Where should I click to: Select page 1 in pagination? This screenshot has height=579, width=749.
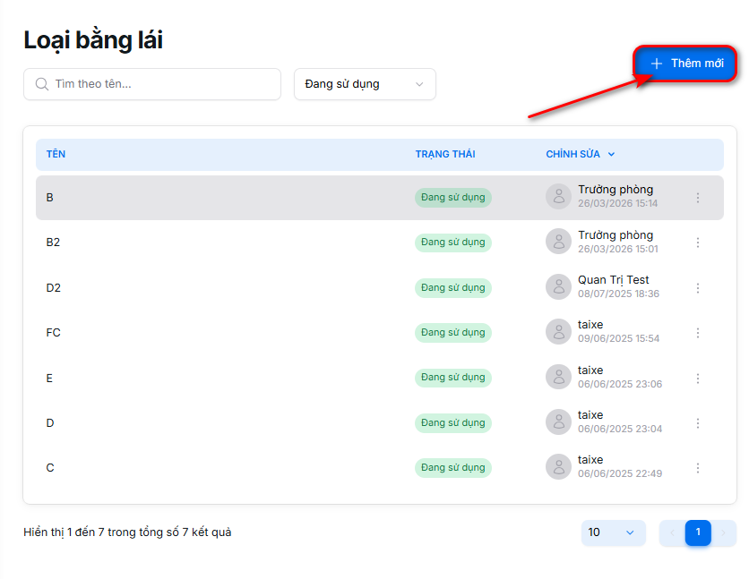(698, 532)
